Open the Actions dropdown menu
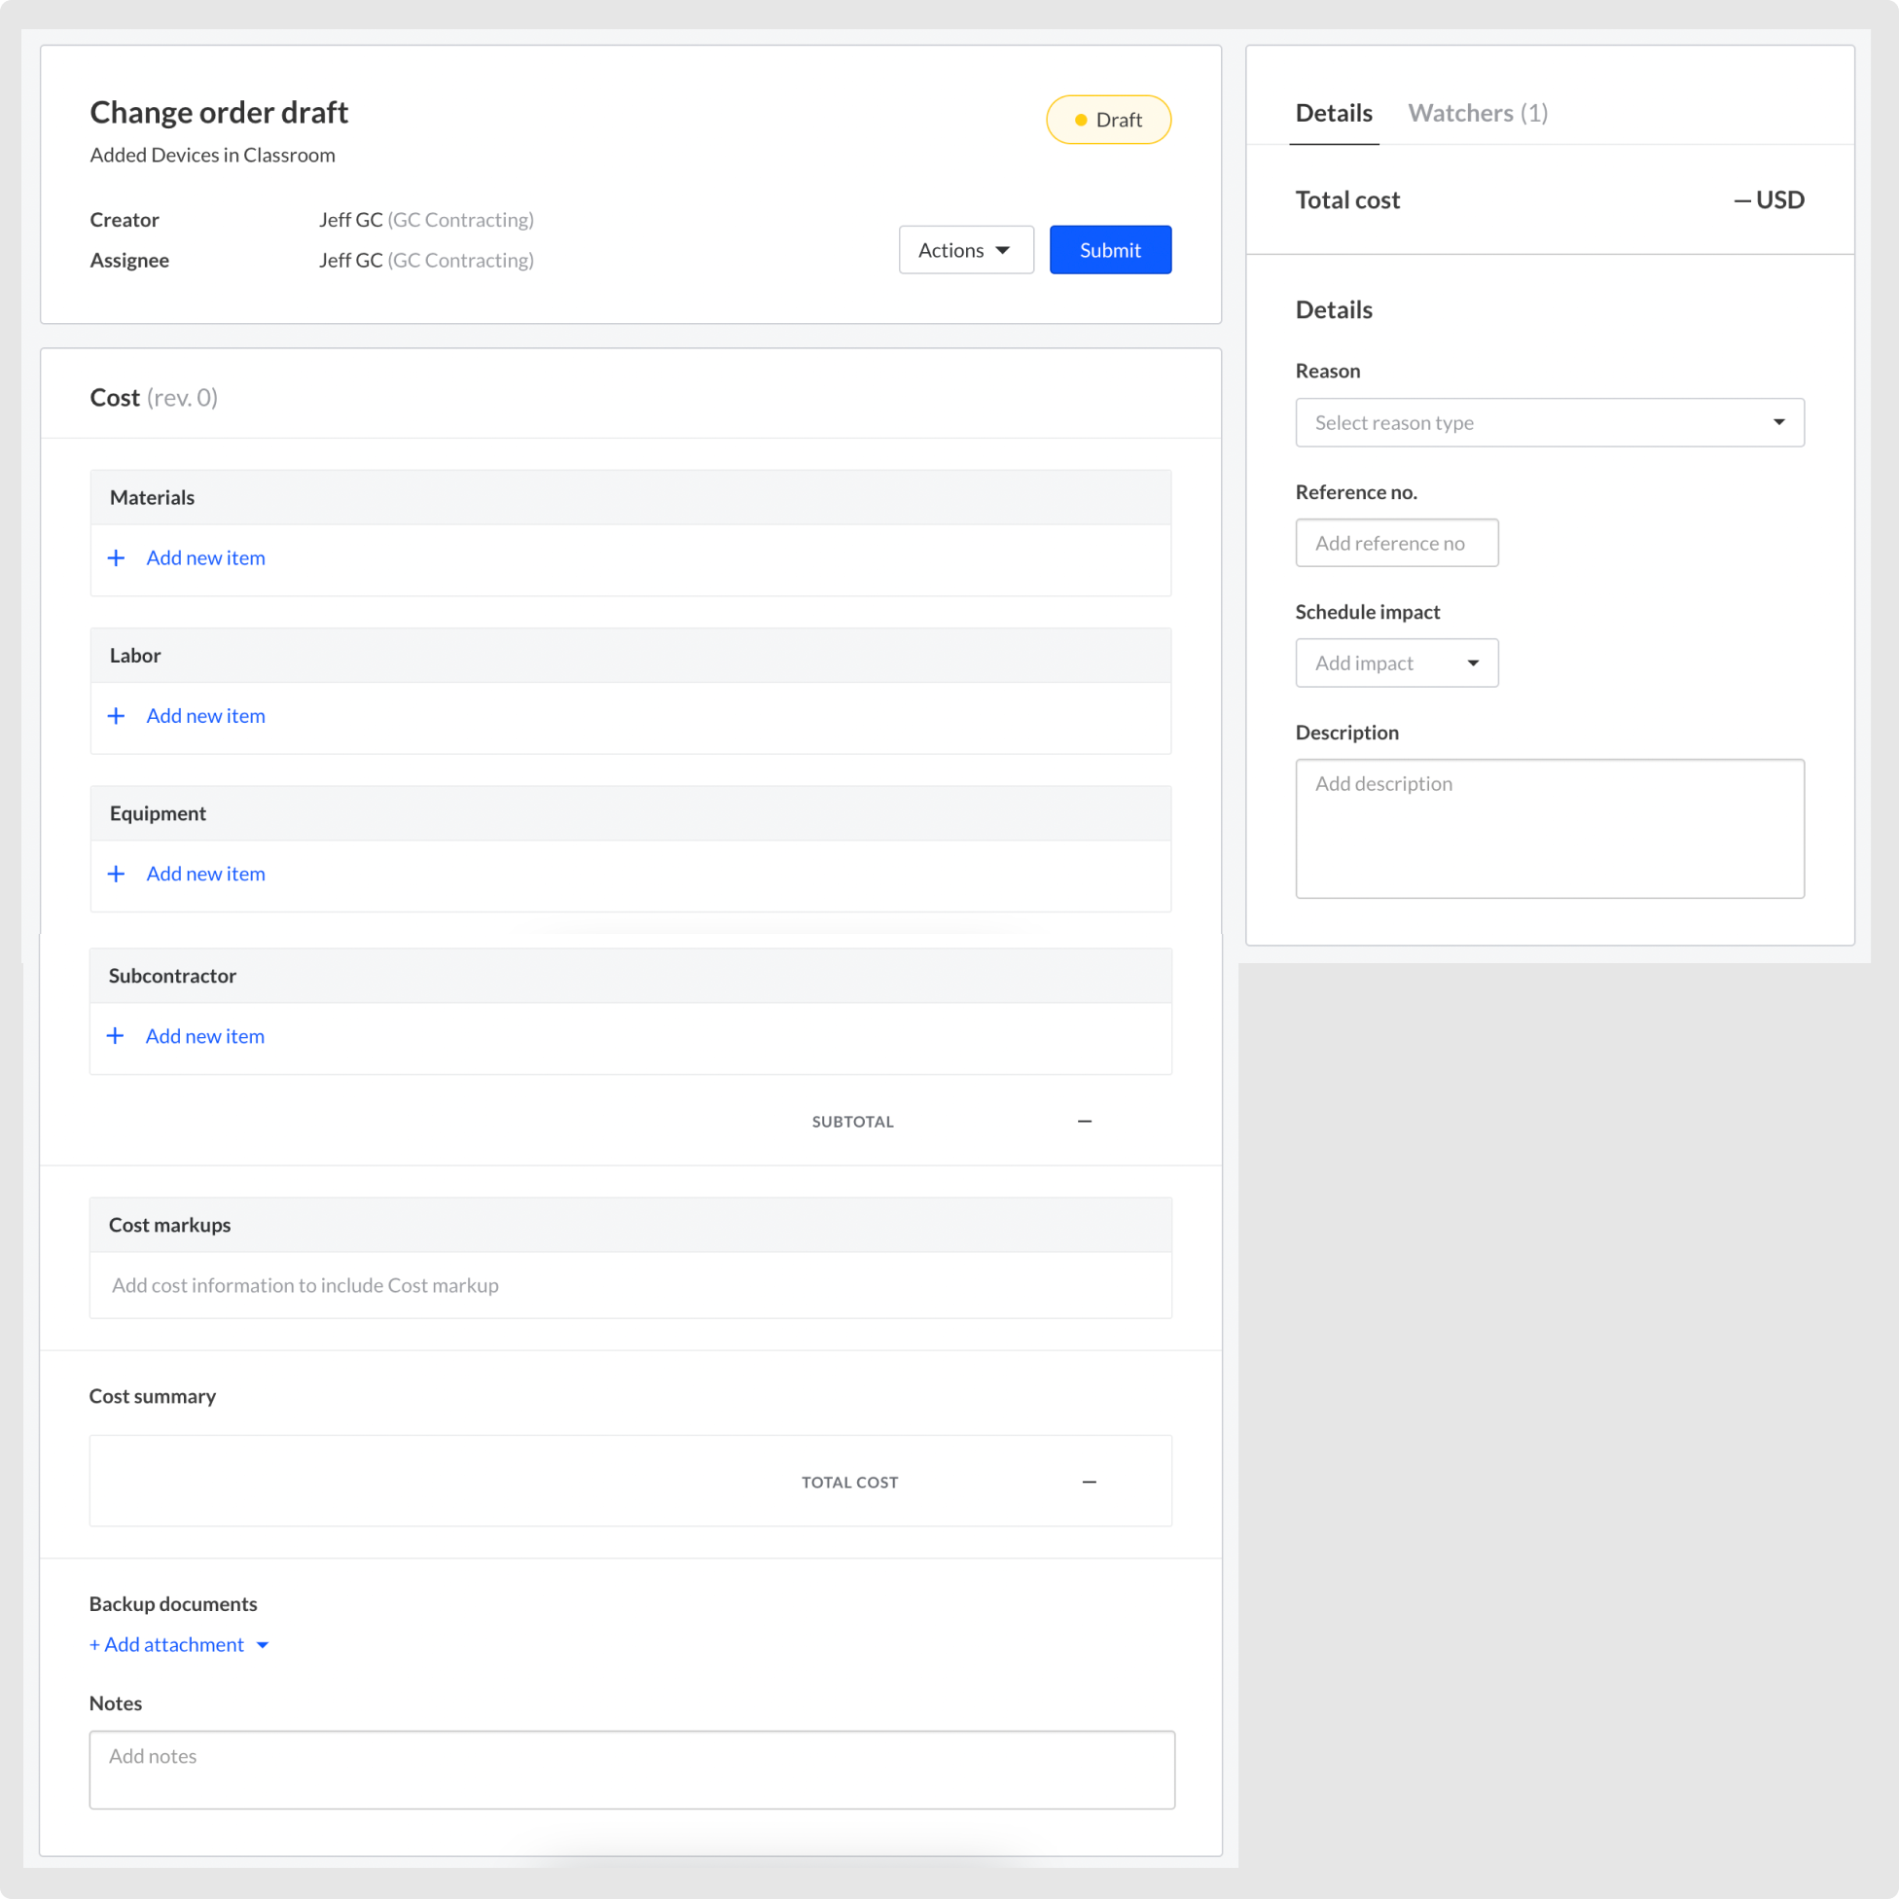 click(965, 250)
